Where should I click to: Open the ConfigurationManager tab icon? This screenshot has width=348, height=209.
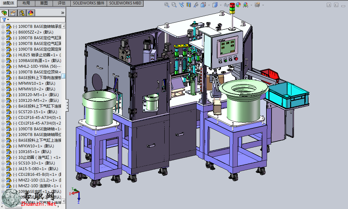[x=22, y=13]
